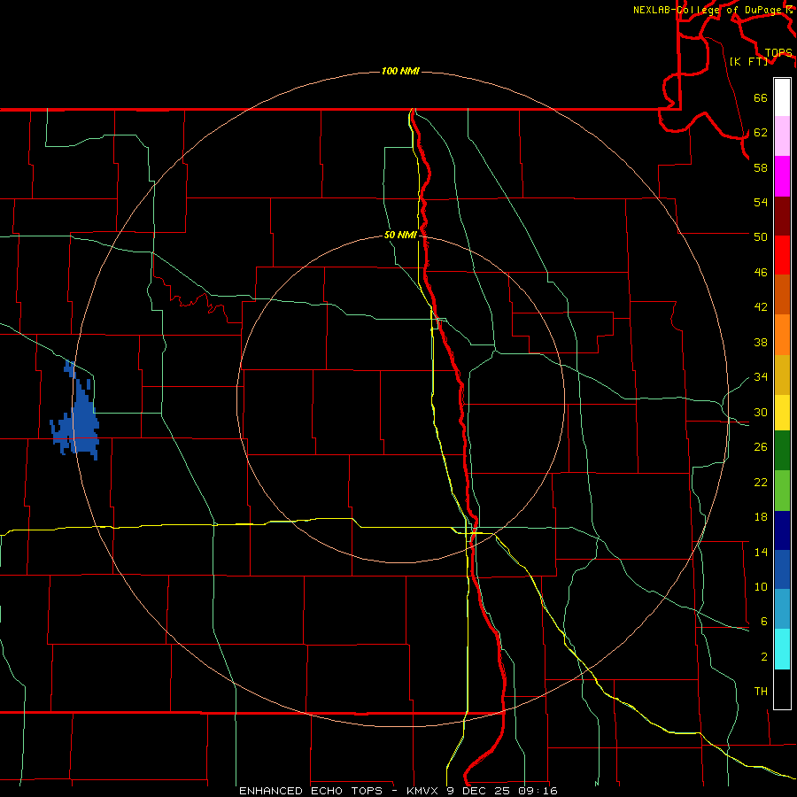Viewport: 797px width, 797px height.
Task: Click the legend value "22"
Action: click(761, 482)
